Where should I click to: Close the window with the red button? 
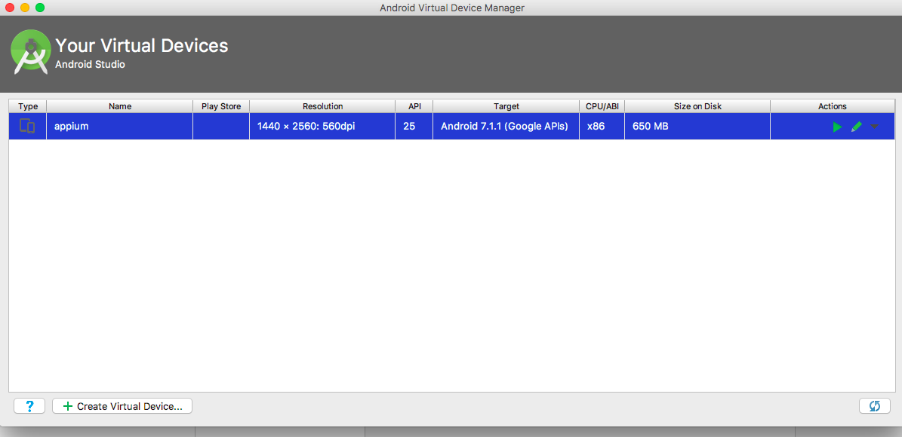[10, 8]
